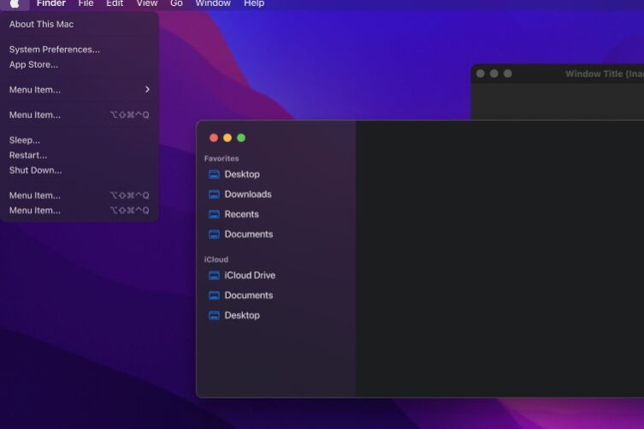
Task: Minimize Finder window with yellow button
Action: pyautogui.click(x=227, y=138)
